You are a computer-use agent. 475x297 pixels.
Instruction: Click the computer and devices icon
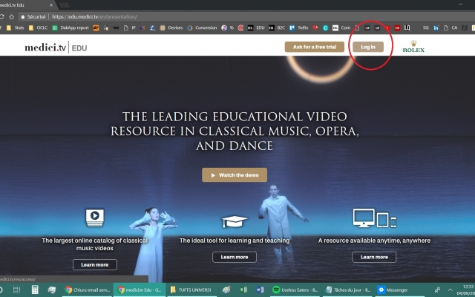pos(374,218)
